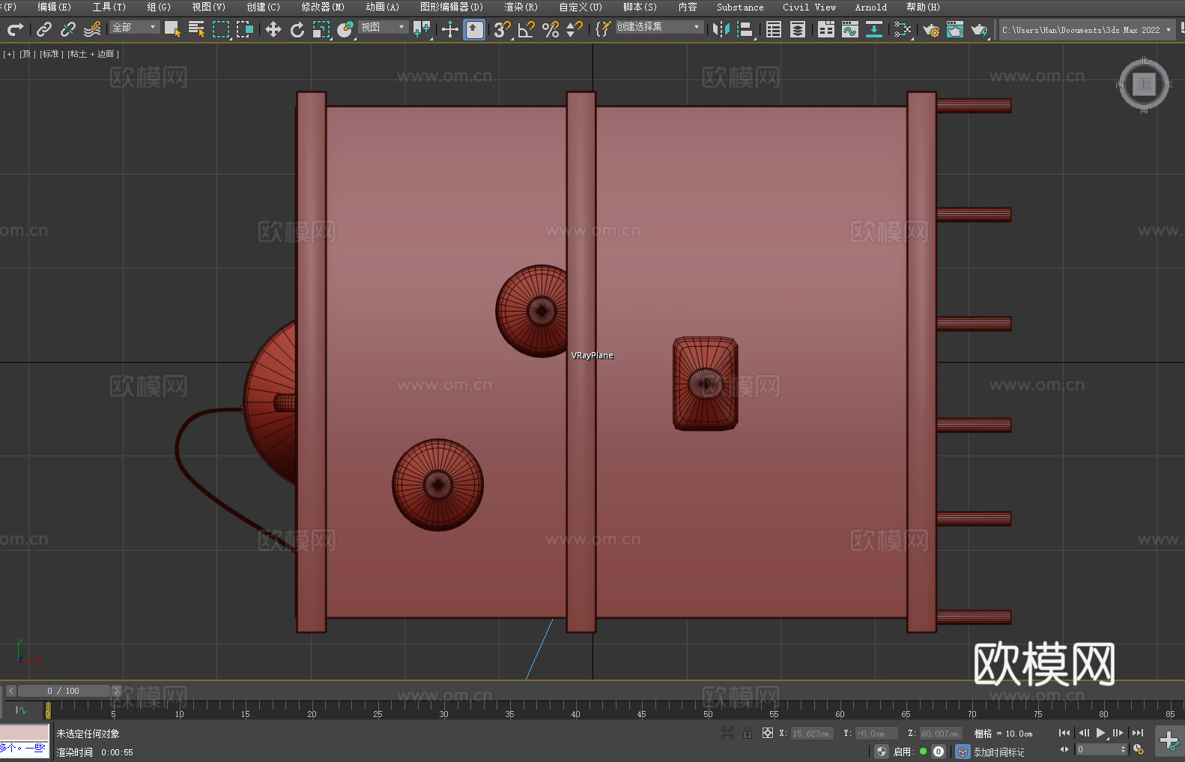This screenshot has height=762, width=1185.
Task: Play the animation
Action: point(1101,733)
